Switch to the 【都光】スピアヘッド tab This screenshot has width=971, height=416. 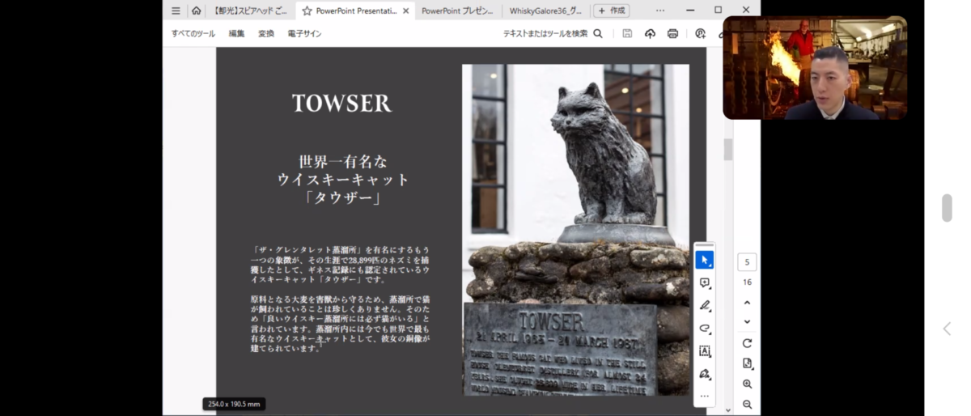(250, 11)
